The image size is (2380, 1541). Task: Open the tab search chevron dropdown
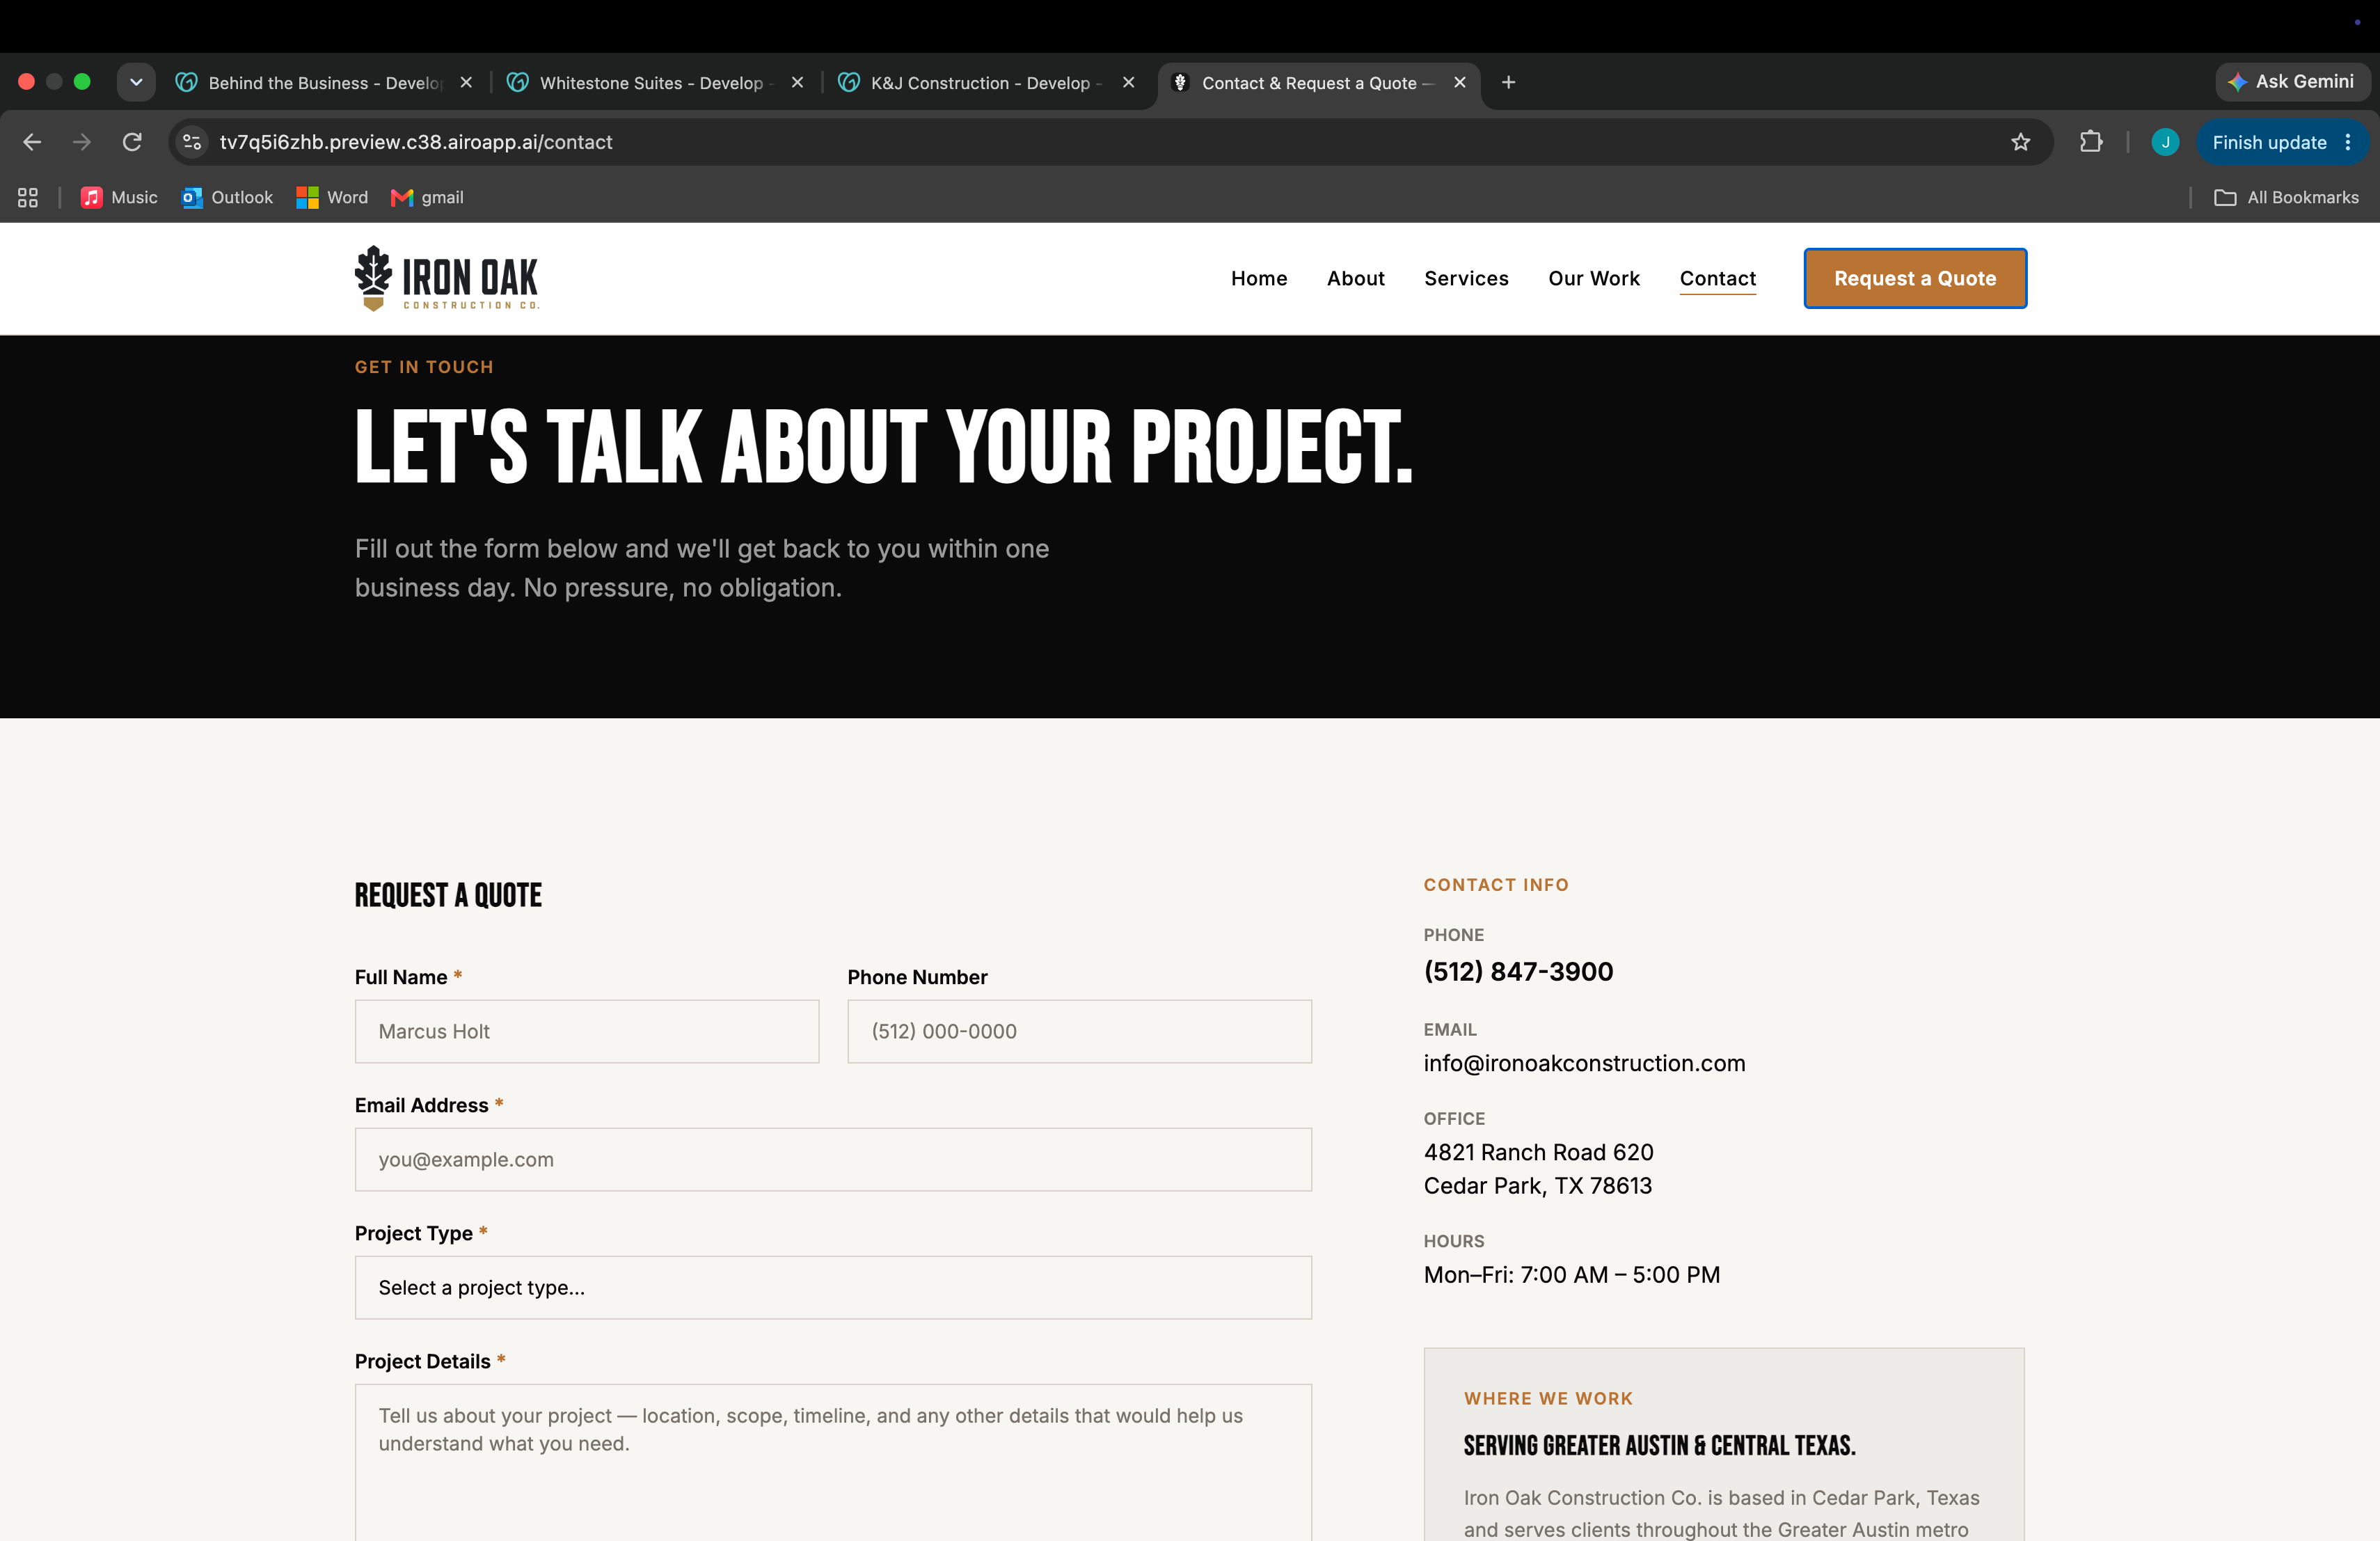click(x=136, y=82)
